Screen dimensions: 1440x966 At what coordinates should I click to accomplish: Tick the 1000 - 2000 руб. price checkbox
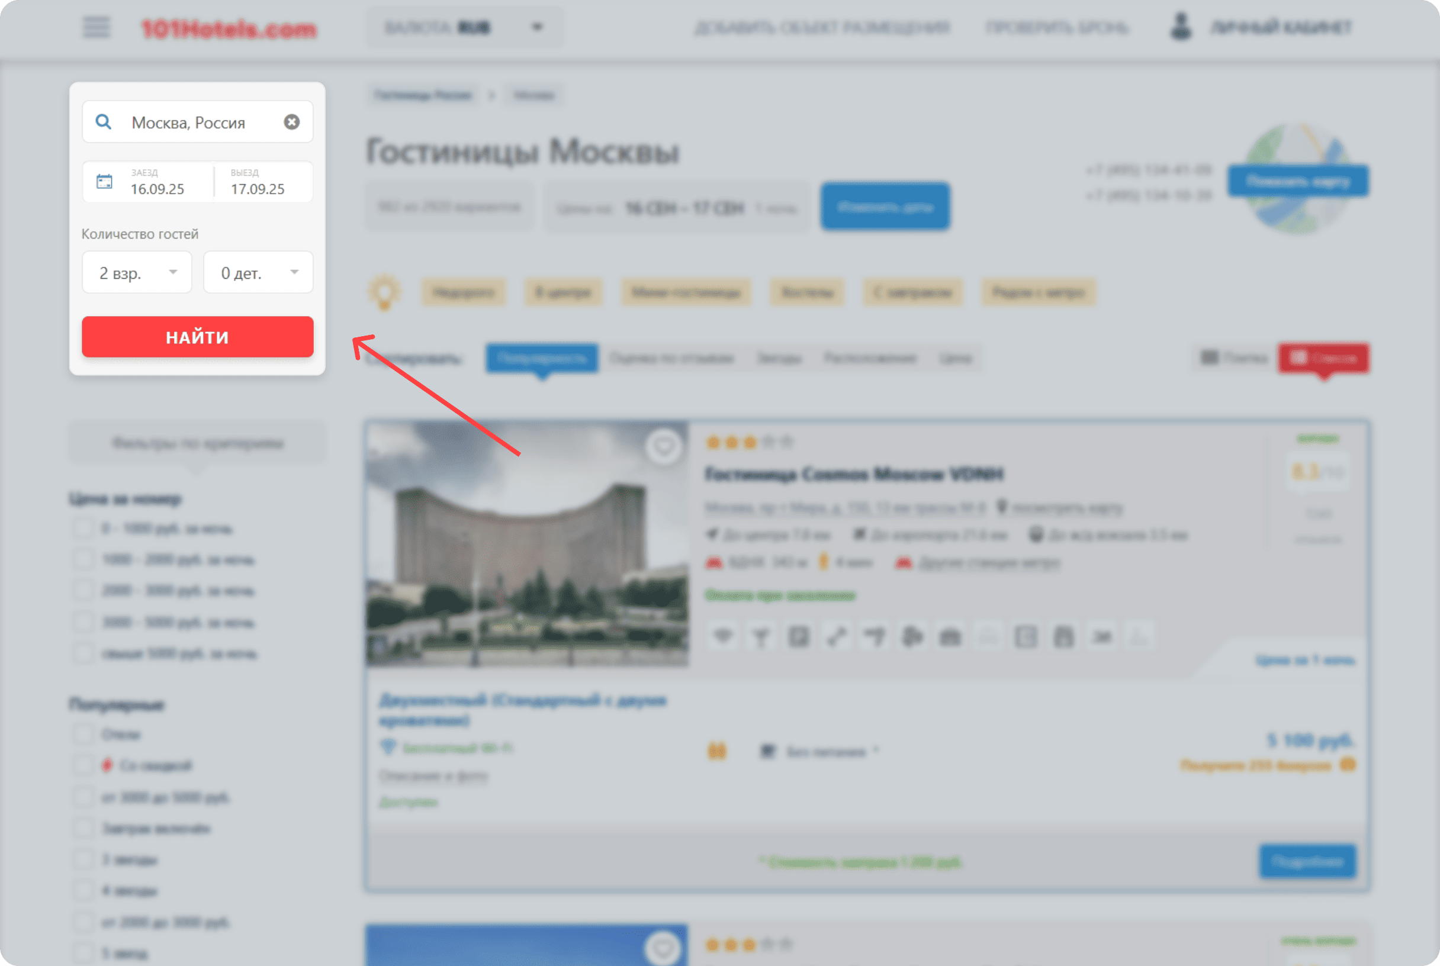(x=83, y=559)
